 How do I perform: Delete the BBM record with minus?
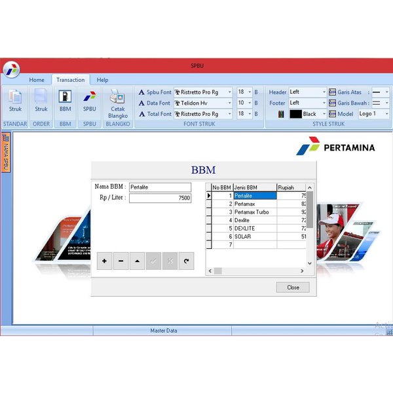121,261
